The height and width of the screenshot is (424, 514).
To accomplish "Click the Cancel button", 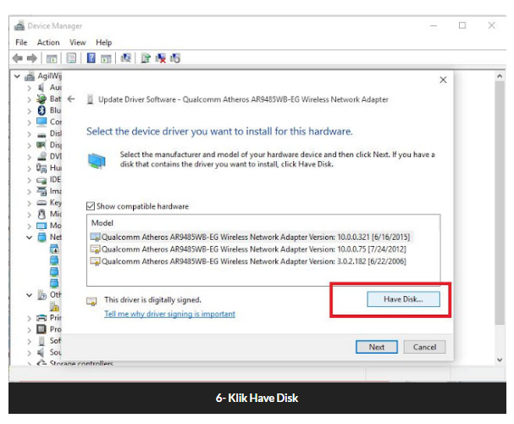I will pyautogui.click(x=424, y=347).
